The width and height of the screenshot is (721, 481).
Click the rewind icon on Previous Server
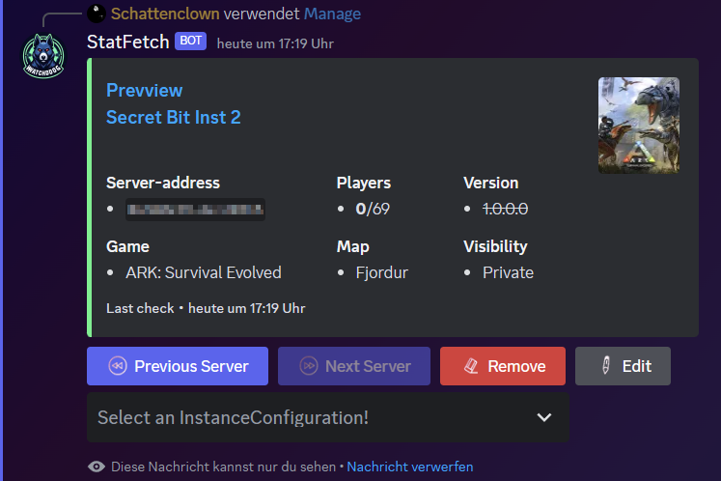(117, 366)
